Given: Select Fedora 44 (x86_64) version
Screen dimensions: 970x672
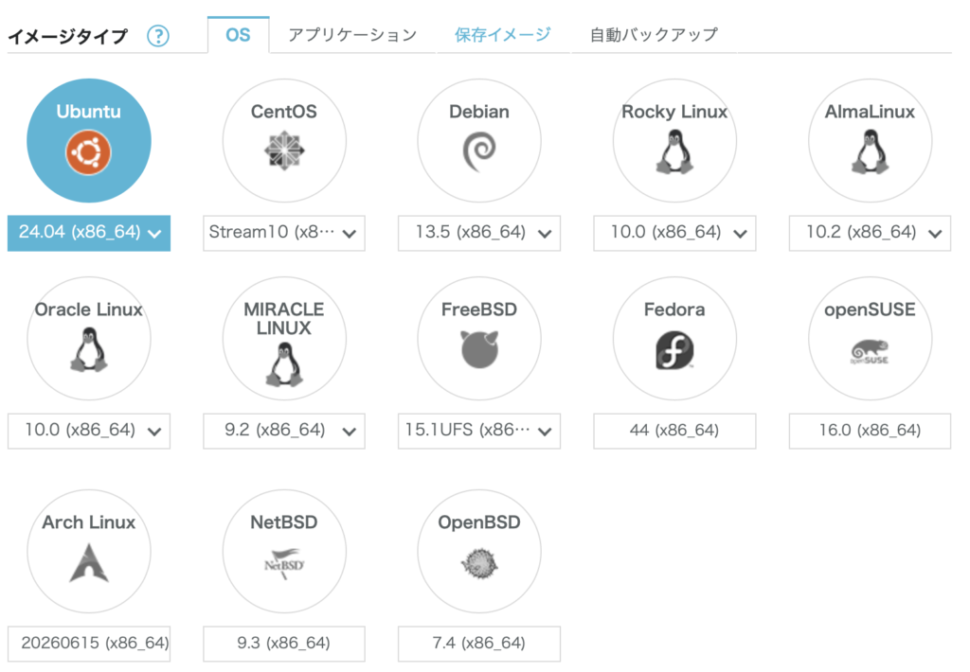Looking at the screenshot, I should (x=674, y=431).
